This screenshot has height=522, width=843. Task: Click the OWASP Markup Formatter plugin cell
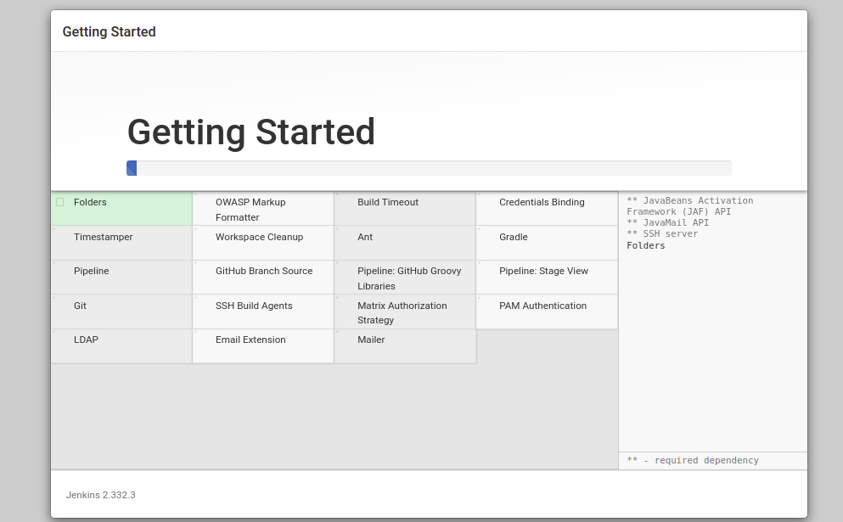[263, 209]
